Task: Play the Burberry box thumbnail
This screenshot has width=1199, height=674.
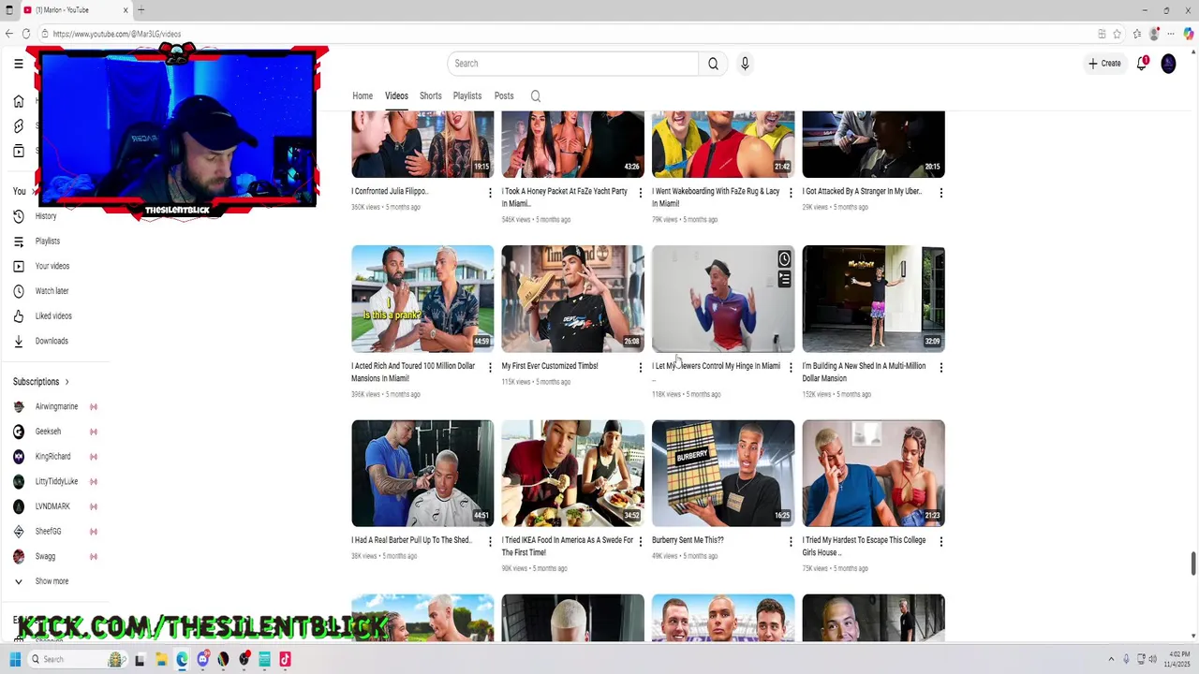Action: tap(723, 473)
